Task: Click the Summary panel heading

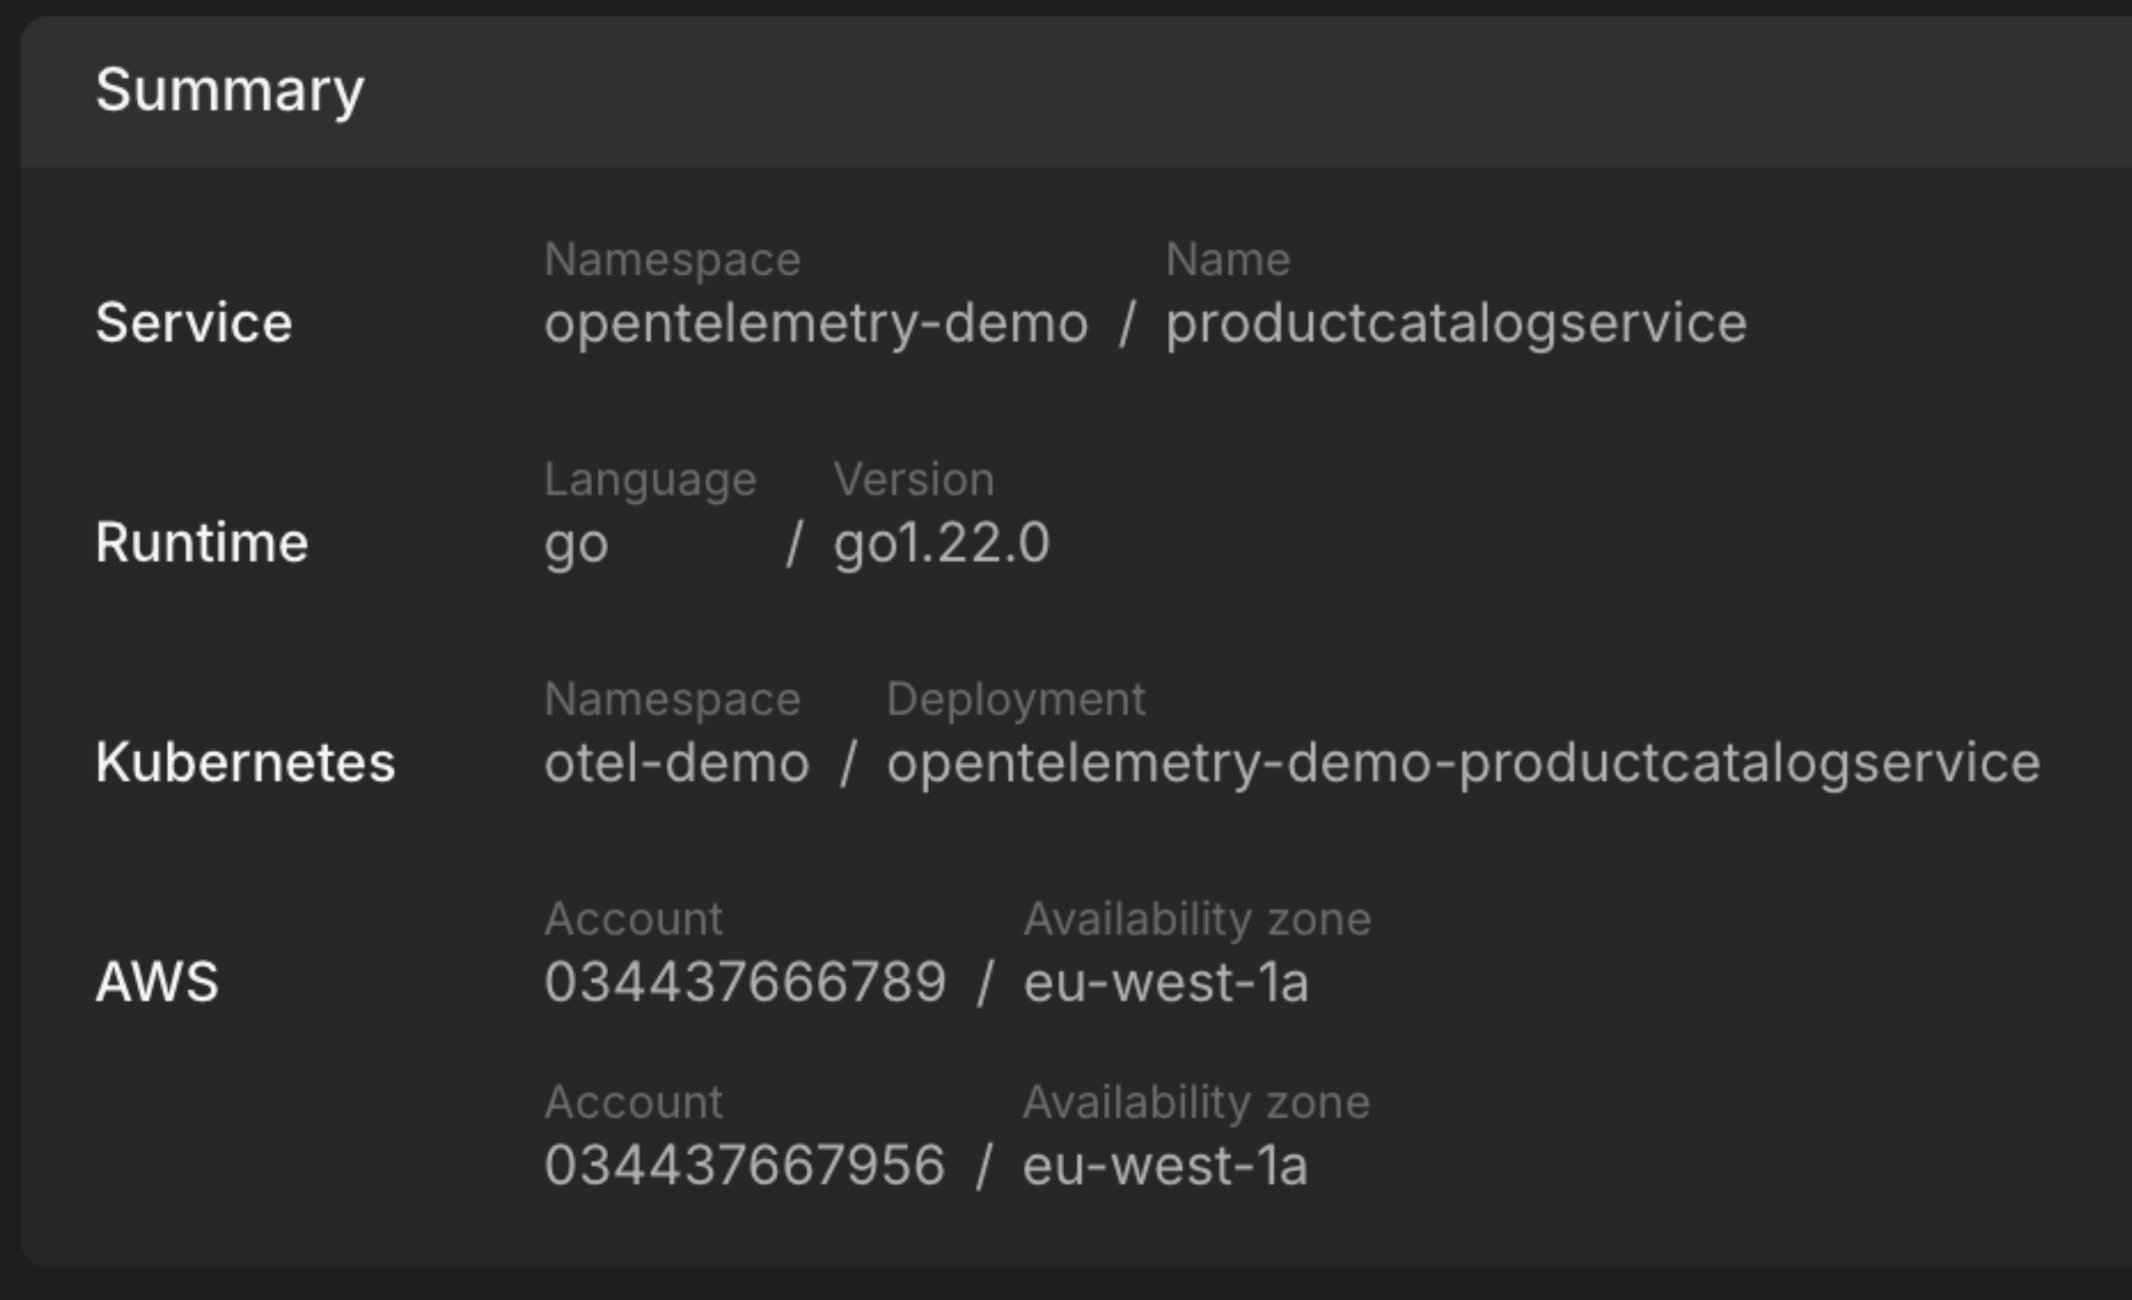Action: (229, 91)
